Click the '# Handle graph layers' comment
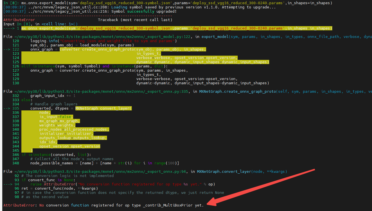This screenshot has height=211, width=372. [x=54, y=104]
